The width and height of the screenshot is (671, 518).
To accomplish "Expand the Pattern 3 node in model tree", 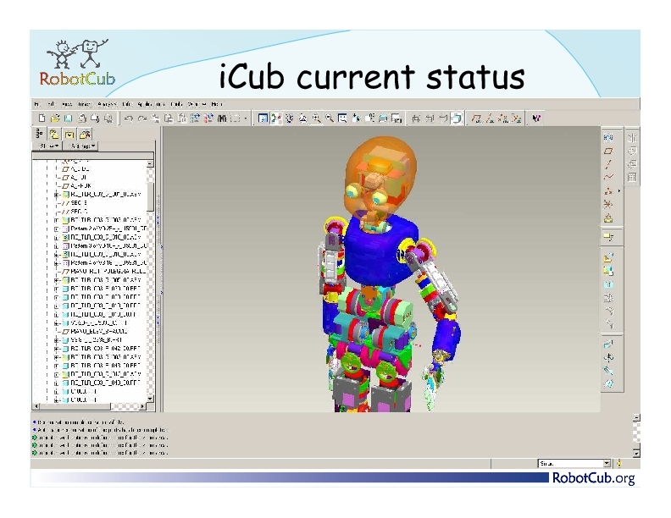I will [x=56, y=246].
